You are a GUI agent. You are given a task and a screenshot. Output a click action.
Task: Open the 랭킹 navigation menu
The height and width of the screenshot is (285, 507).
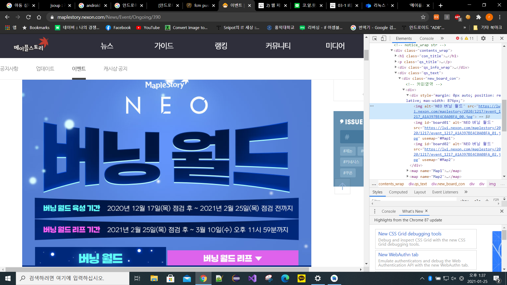[221, 46]
